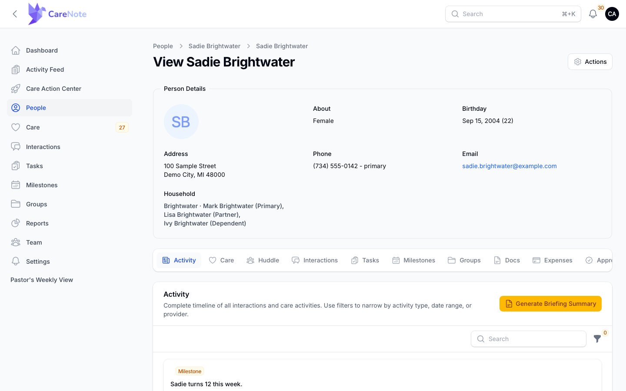Click the Settings bell icon in sidebar
The height and width of the screenshot is (391, 626).
point(16,262)
